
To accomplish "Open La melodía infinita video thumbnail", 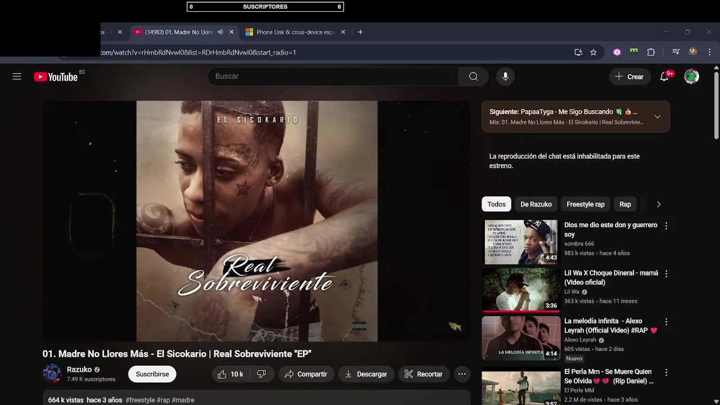I will pos(521,338).
